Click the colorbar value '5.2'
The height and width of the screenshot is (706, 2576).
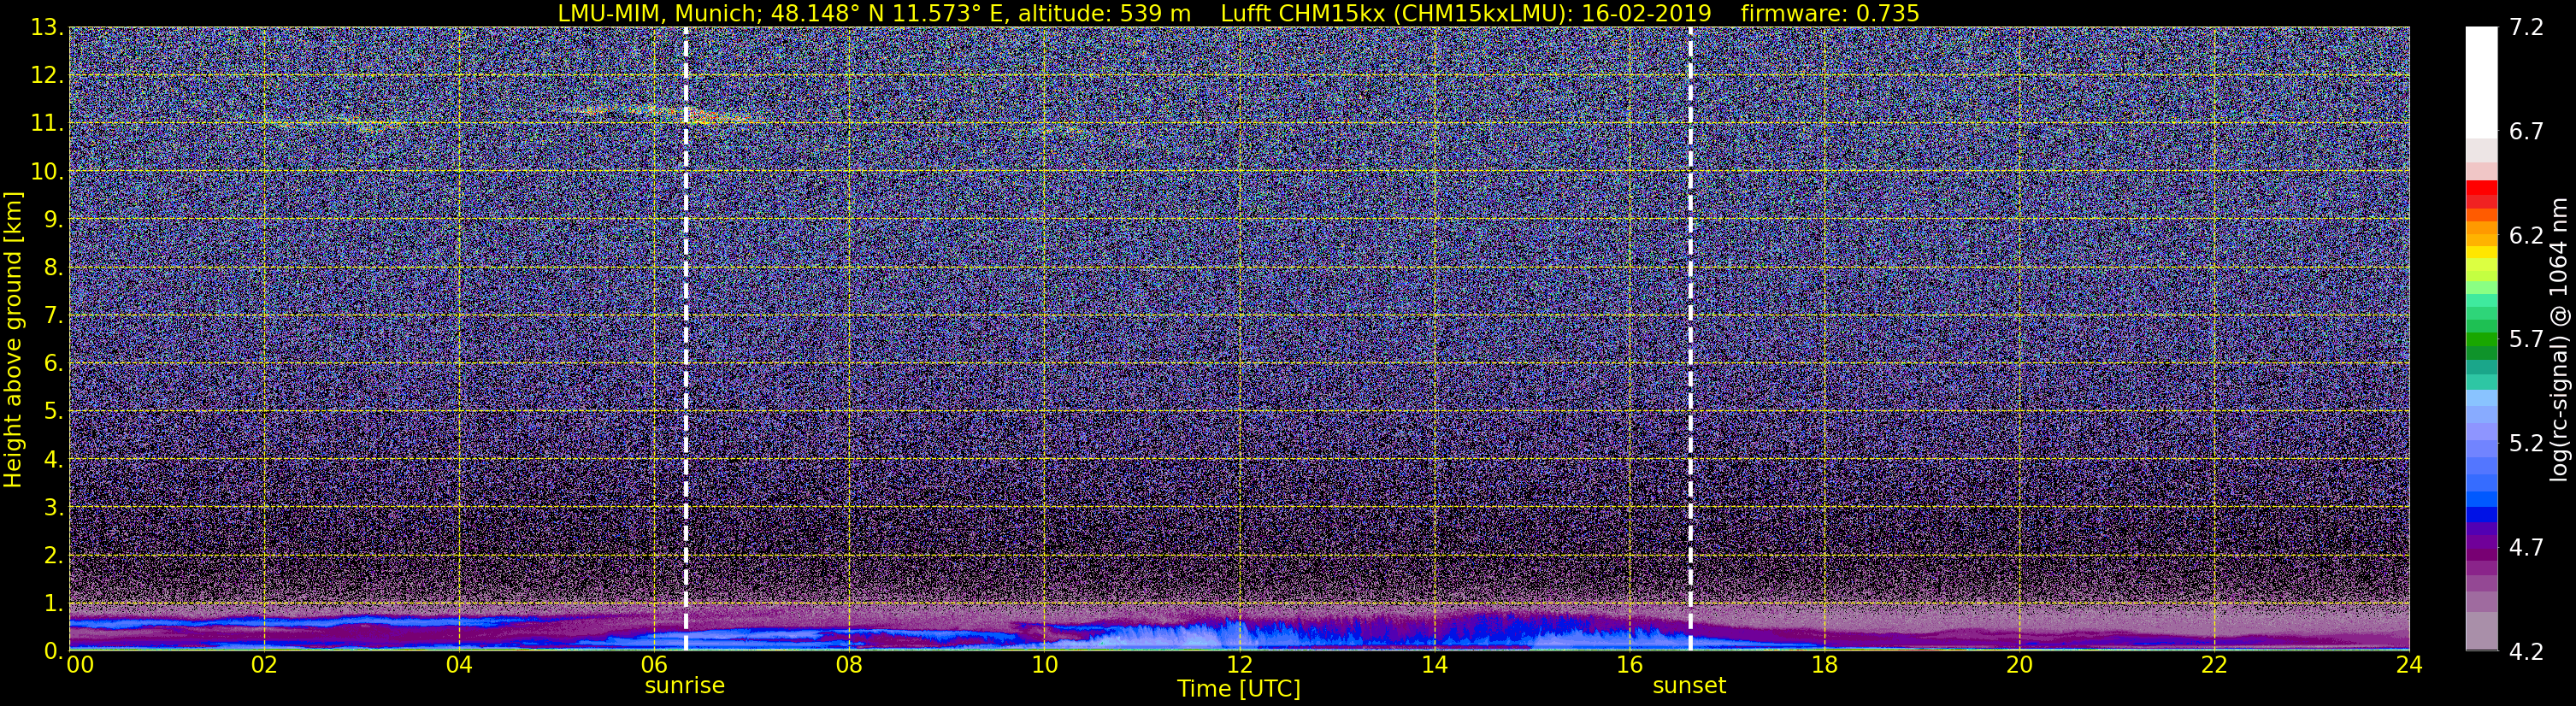coord(2526,444)
